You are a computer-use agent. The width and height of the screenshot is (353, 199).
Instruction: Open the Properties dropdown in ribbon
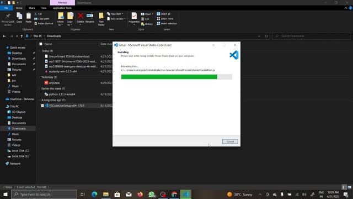click(x=134, y=23)
